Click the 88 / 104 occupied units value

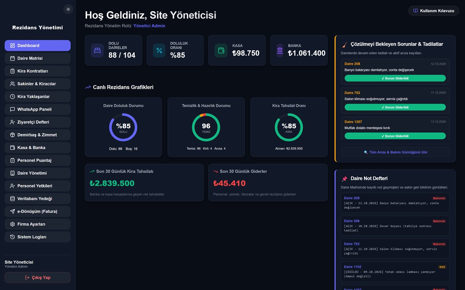(x=122, y=55)
